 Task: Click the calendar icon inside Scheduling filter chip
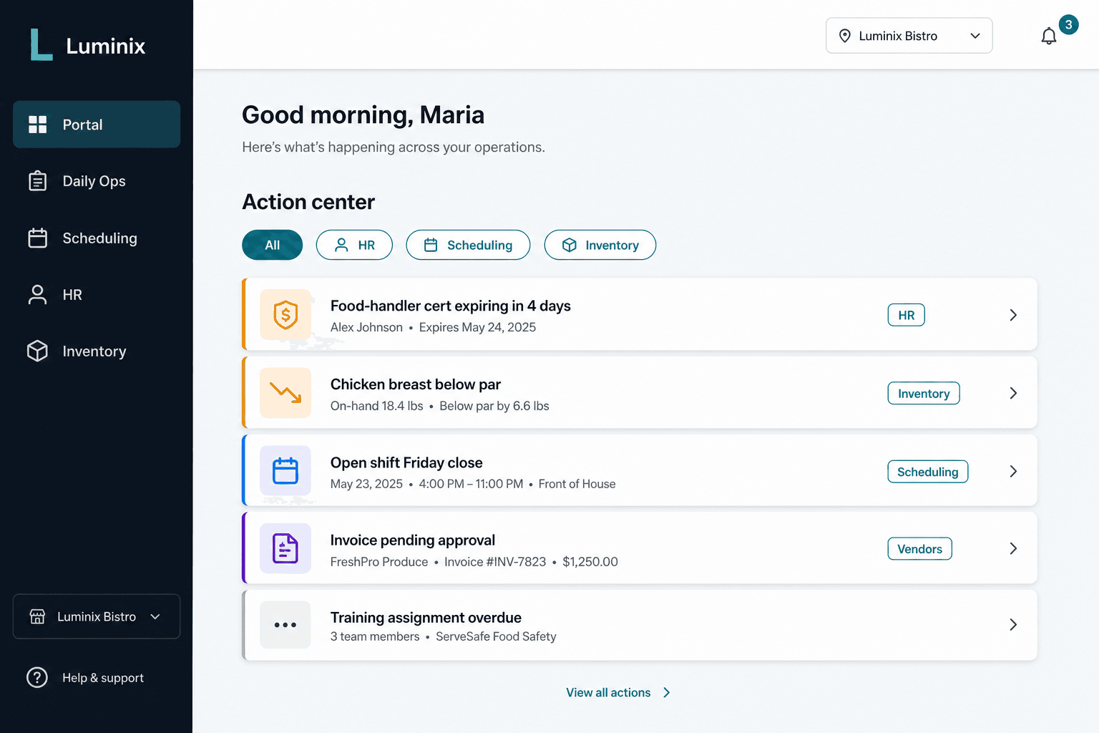(431, 245)
